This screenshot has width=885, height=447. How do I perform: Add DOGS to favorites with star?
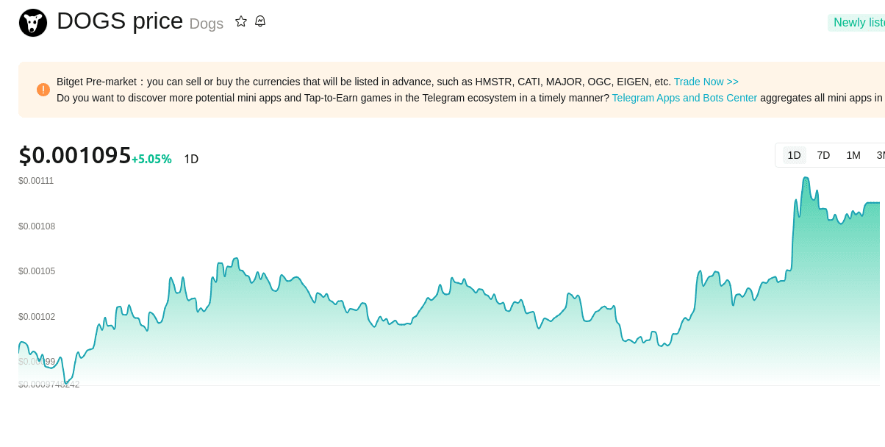click(x=241, y=21)
